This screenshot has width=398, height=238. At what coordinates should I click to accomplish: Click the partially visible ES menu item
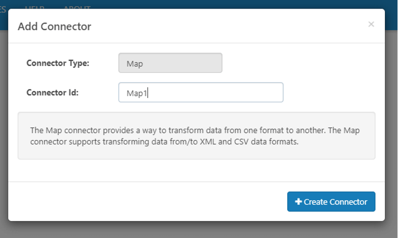3,10
